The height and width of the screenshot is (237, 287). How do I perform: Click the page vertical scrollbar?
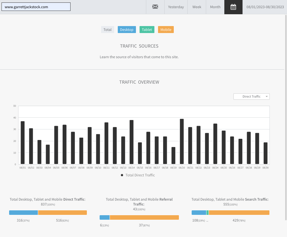(x=286, y=117)
